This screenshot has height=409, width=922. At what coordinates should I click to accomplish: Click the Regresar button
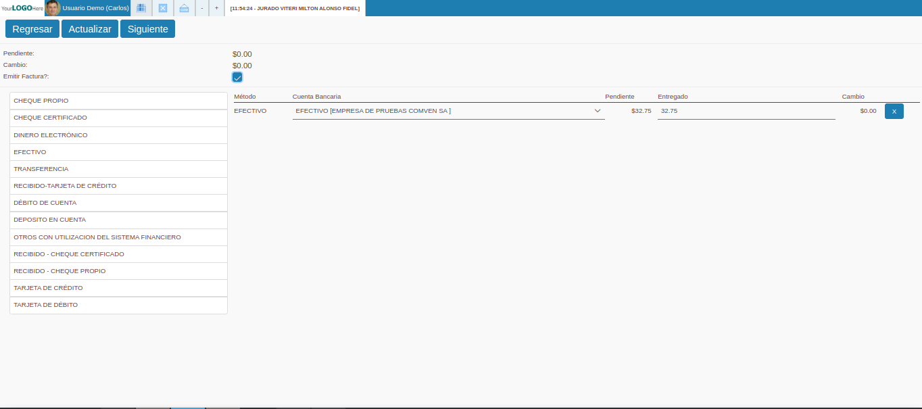[32, 29]
